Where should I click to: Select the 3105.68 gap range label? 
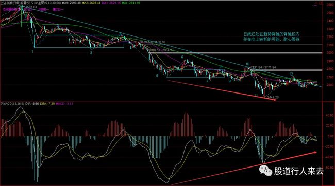click(x=153, y=42)
